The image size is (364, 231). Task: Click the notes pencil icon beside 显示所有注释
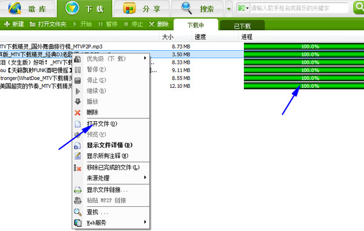pos(78,156)
